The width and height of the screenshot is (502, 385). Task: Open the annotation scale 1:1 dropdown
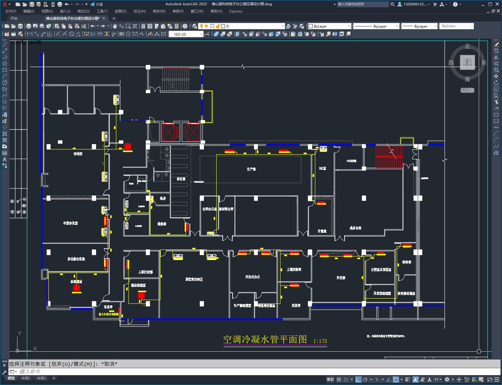click(438, 379)
